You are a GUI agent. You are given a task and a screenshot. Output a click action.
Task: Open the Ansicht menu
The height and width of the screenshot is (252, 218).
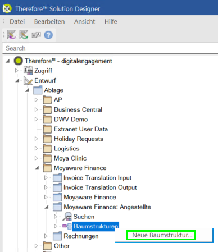pos(84,21)
